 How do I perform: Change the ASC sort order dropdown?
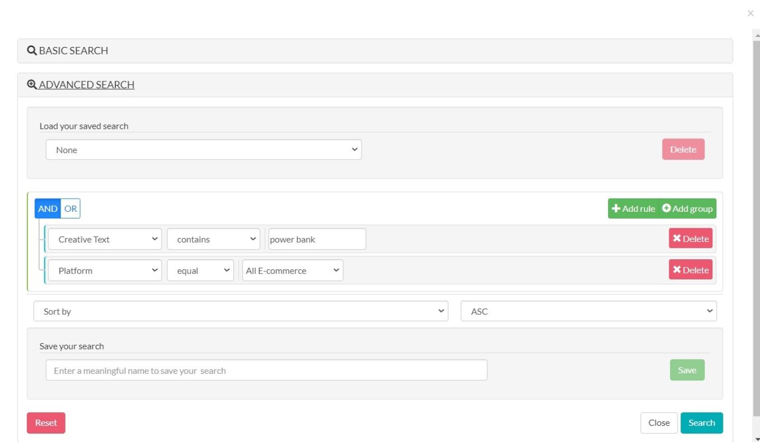(x=588, y=312)
